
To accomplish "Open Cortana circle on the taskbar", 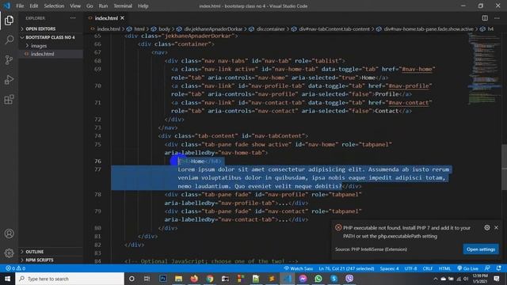I will coord(132,279).
